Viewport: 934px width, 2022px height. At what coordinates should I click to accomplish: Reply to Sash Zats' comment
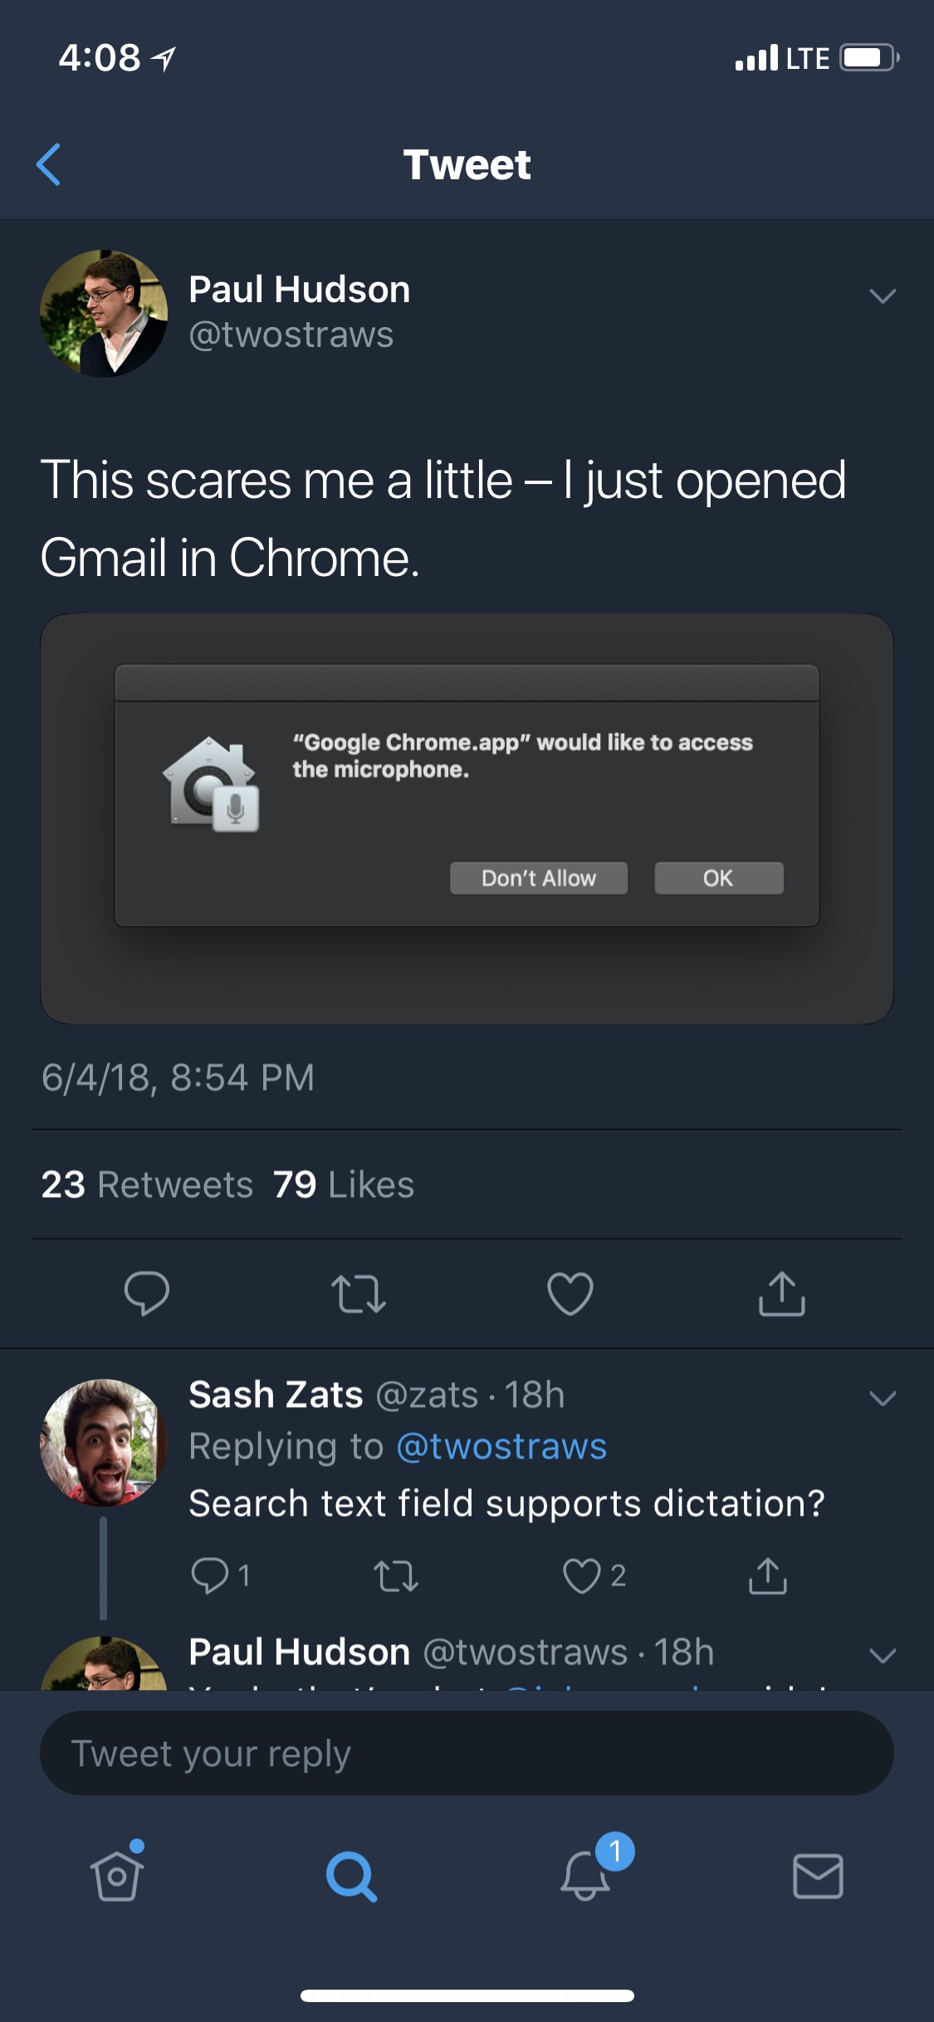click(210, 1575)
